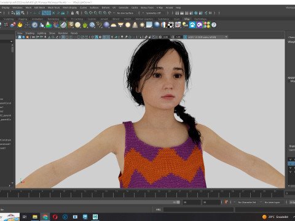The width and height of the screenshot is (295, 221).
Task: Click the time slider ruler
Action: click(142, 193)
